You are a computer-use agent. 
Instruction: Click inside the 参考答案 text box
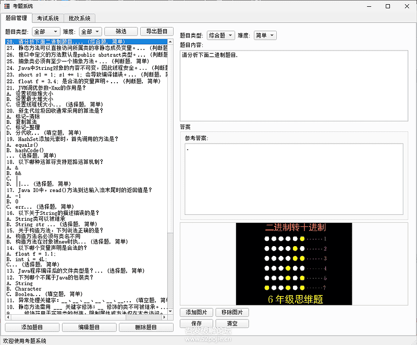tap(294, 179)
